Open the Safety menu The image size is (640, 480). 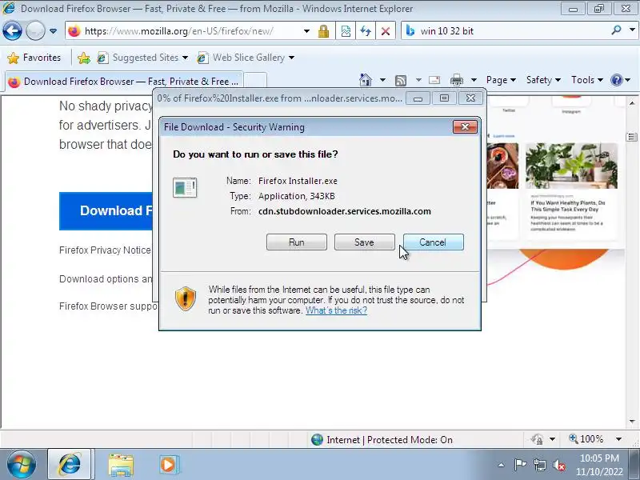coord(543,80)
